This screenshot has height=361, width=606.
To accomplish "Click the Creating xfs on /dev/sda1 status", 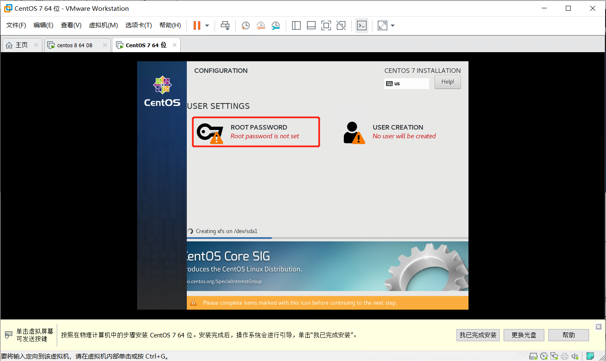I will pos(226,231).
